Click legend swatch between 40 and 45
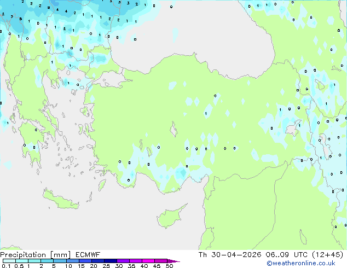The width and height of the screenshot is (347, 268). click(148, 261)
